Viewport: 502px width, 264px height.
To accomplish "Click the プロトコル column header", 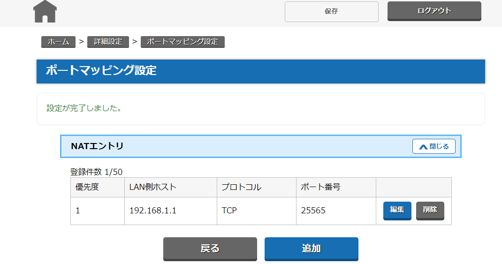I will point(257,187).
